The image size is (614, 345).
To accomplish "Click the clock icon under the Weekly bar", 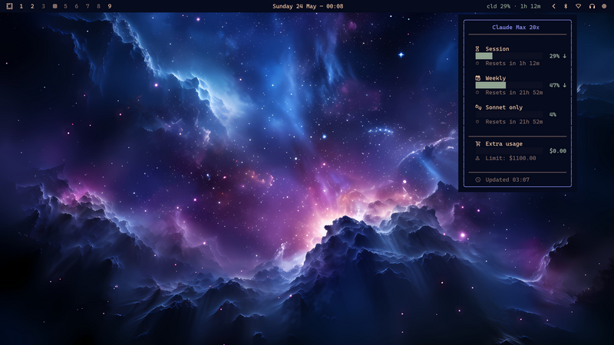I will (477, 93).
